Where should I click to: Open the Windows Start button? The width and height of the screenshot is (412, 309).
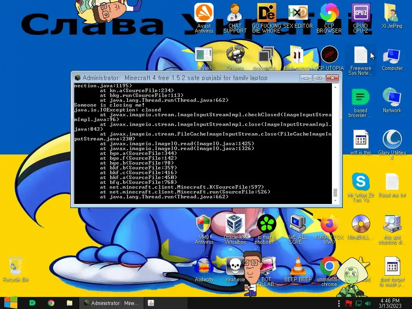10,303
